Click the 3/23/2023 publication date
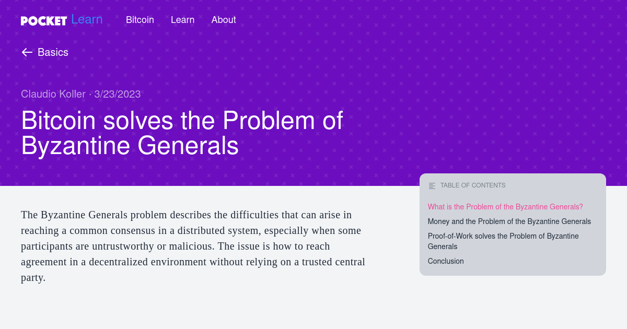 pos(118,94)
